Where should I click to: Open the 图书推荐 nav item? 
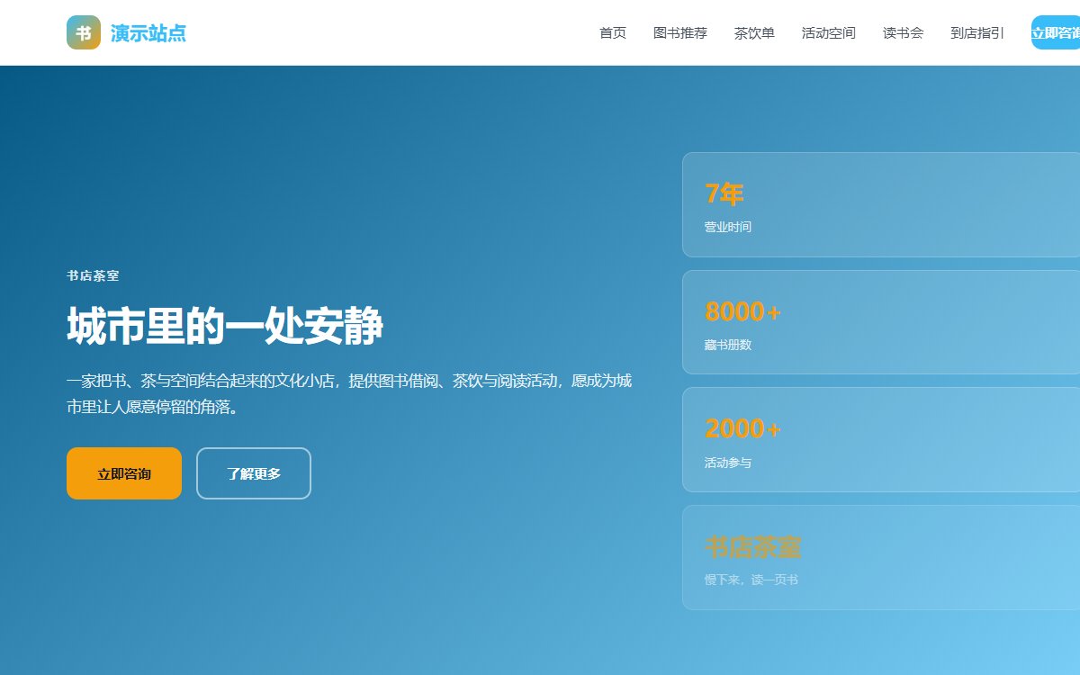point(680,33)
